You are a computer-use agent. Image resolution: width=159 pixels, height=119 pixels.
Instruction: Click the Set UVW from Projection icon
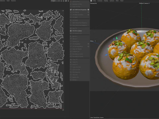tap(71, 10)
